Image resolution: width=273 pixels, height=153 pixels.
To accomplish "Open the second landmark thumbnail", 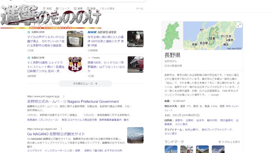I will [187, 149].
